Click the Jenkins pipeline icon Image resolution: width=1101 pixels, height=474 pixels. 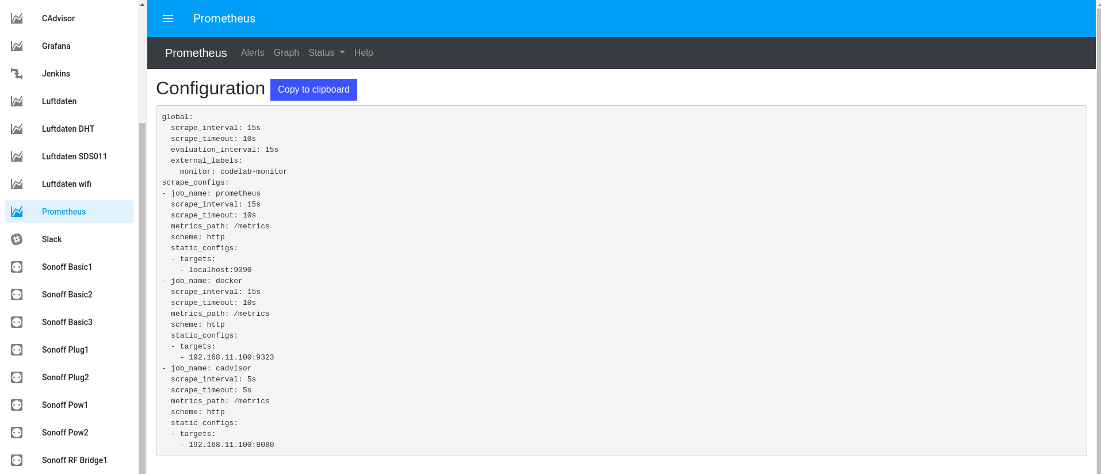(17, 74)
